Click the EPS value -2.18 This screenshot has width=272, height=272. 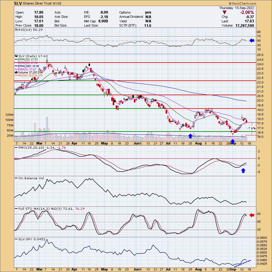point(104,17)
